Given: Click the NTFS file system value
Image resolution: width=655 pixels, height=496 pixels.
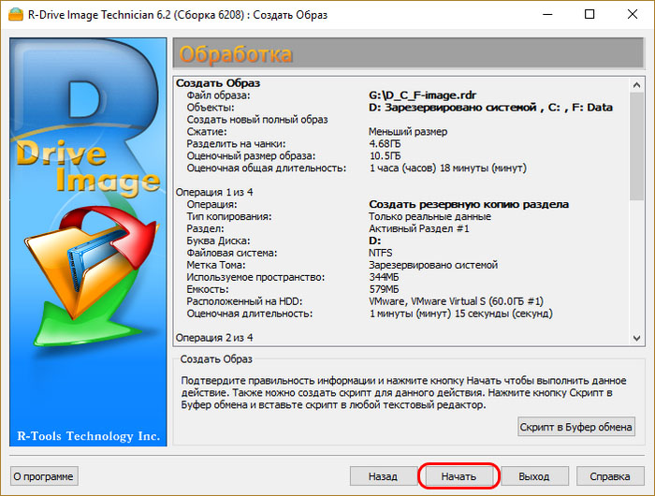Looking at the screenshot, I should [x=381, y=253].
